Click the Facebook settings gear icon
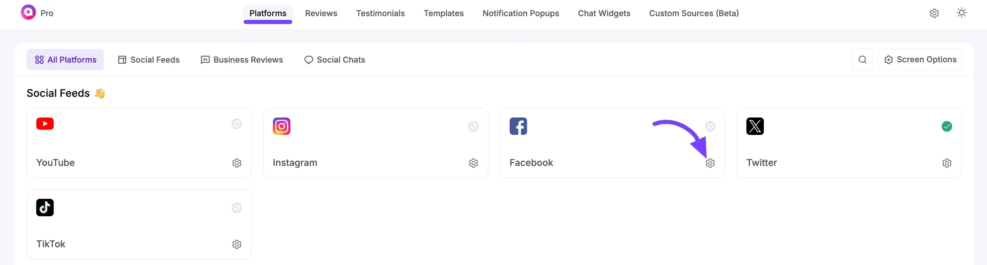The height and width of the screenshot is (265, 987). pyautogui.click(x=710, y=163)
